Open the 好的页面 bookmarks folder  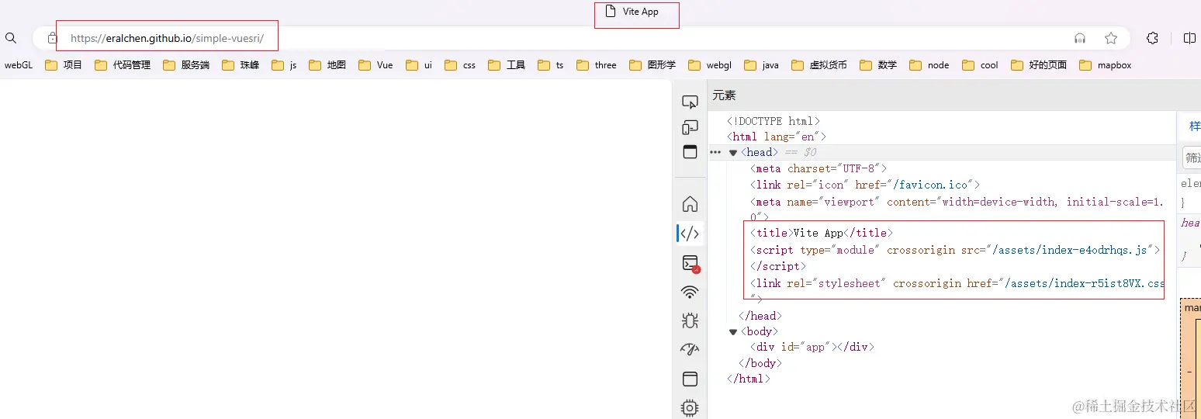(x=1039, y=65)
